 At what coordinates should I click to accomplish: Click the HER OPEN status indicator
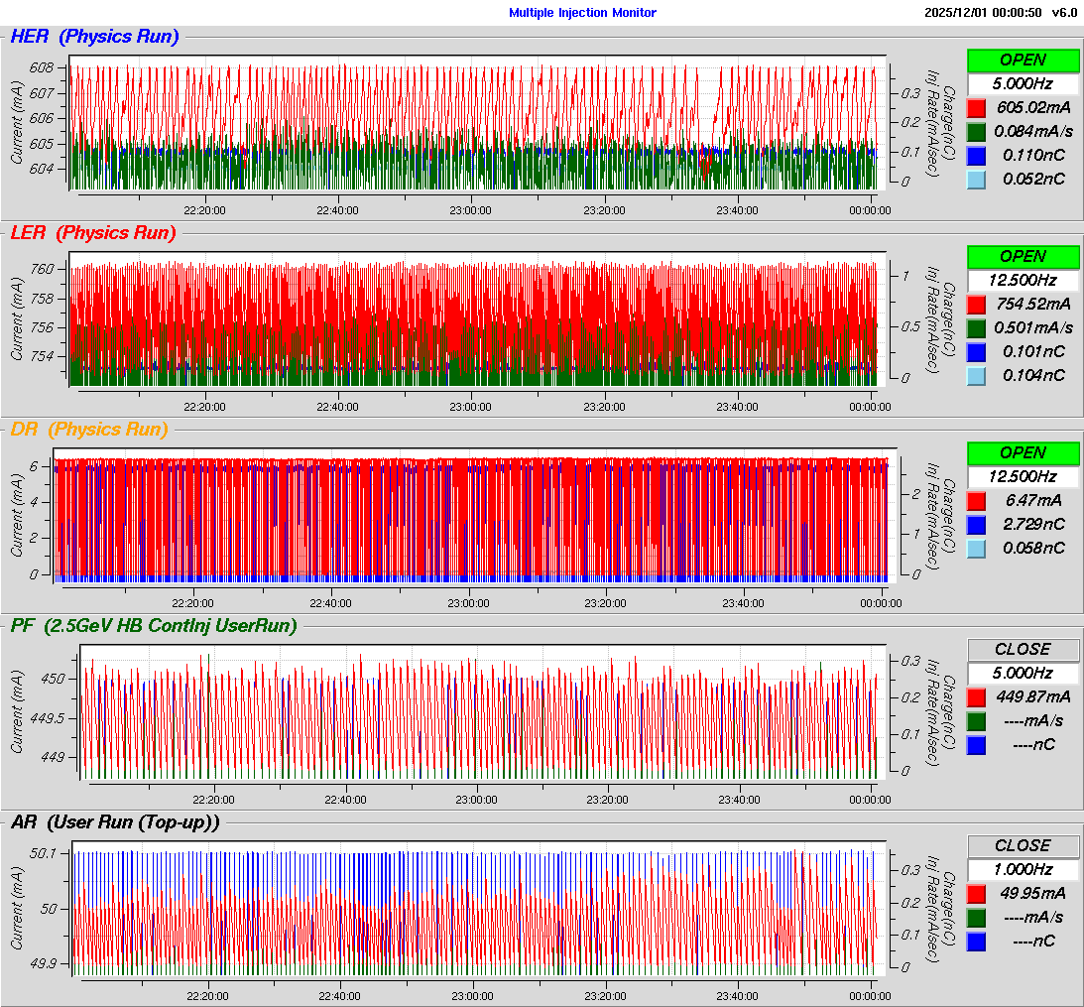1023,60
